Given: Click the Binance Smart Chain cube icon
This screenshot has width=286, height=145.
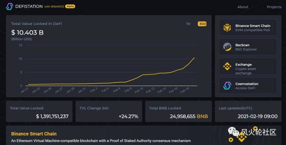Looking at the screenshot, I should pyautogui.click(x=227, y=28).
